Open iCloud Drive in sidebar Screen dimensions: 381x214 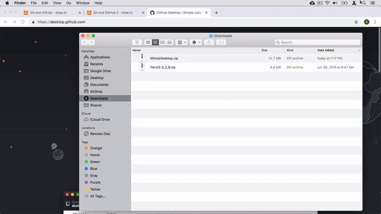pos(99,119)
